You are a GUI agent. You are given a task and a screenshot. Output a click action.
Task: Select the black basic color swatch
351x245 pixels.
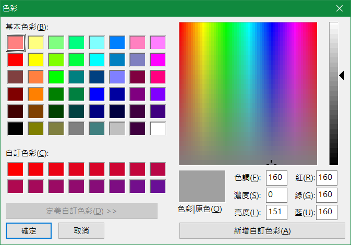coord(16,129)
